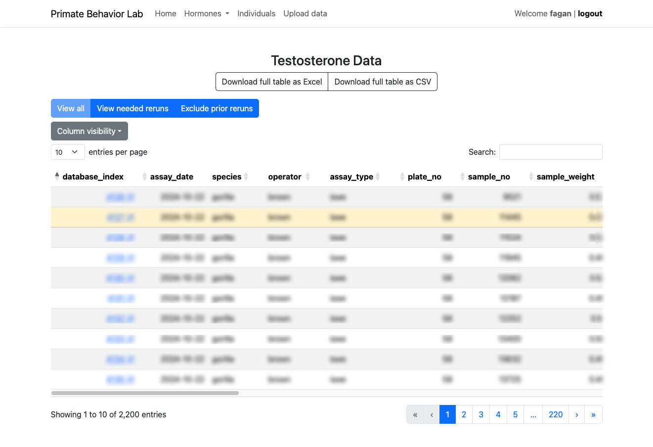Go to previous page arrow
This screenshot has height=447, width=653.
(432, 414)
